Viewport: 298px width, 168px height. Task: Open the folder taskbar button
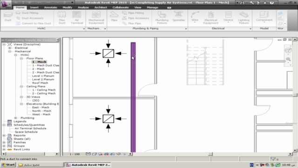click(x=40, y=165)
